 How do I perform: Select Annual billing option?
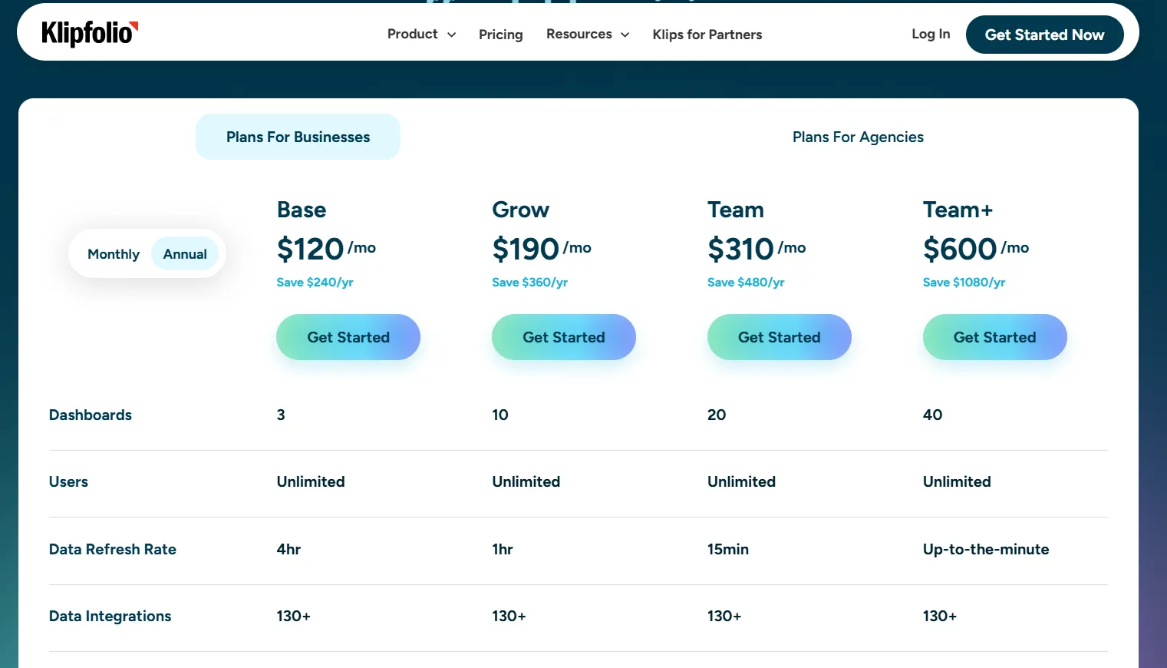pyautogui.click(x=185, y=254)
